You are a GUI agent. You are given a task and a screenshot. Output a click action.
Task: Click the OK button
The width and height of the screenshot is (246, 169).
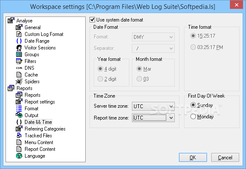pyautogui.click(x=193, y=157)
